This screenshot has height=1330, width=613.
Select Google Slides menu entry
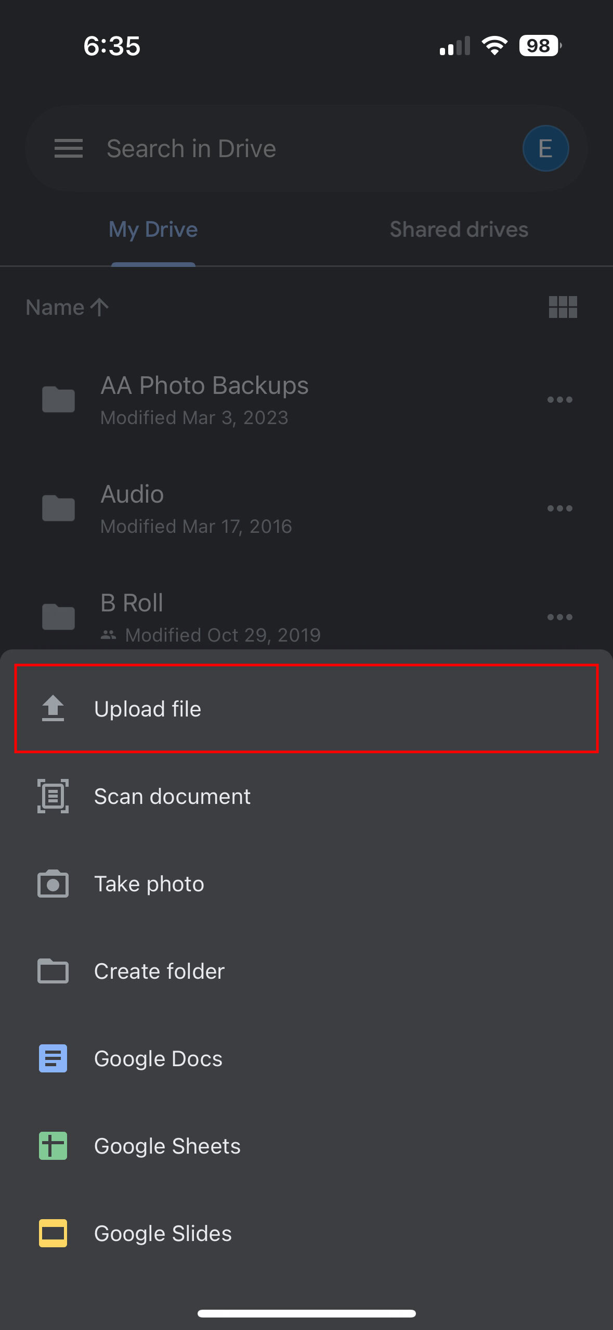pos(163,1233)
